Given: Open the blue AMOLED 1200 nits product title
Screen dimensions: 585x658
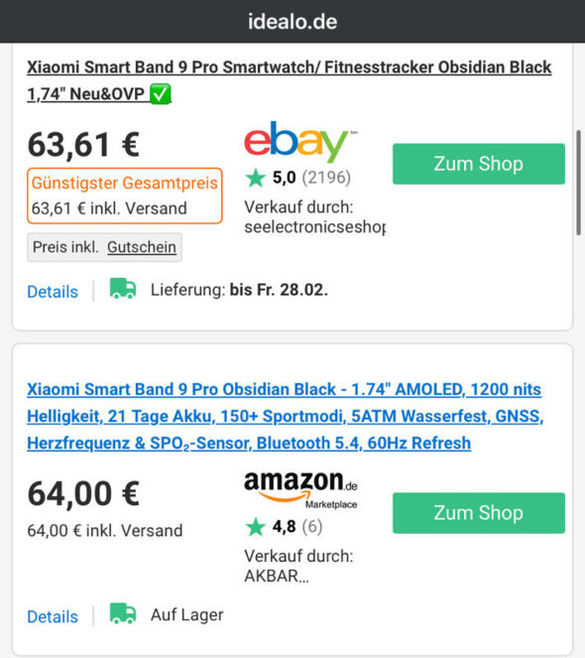Looking at the screenshot, I should pos(286,416).
